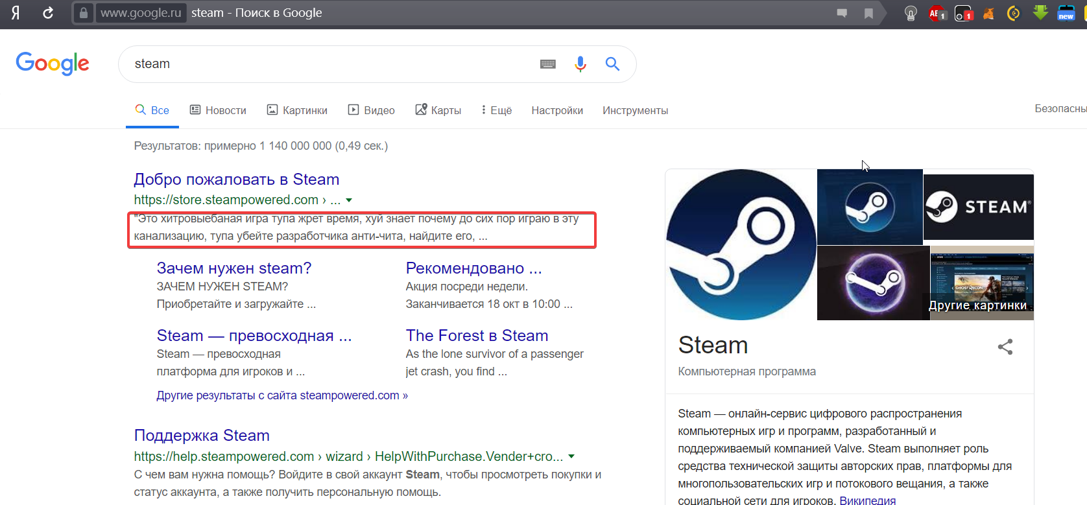Image resolution: width=1087 pixels, height=505 pixels.
Task: Open 'The Forest в Steam' sitelink
Action: click(477, 336)
